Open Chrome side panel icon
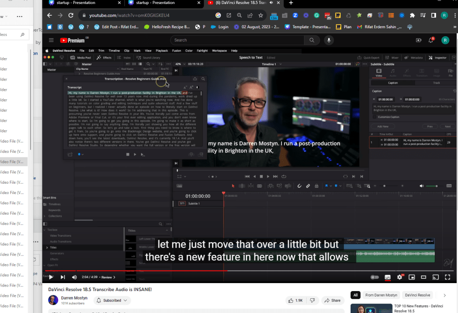Image resolution: width=458 pixels, height=313 pixels. pyautogui.click(x=433, y=15)
